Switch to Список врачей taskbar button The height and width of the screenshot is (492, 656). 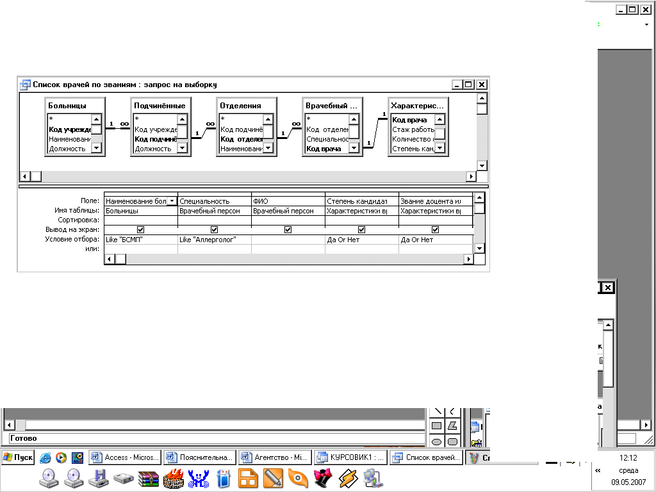point(426,457)
